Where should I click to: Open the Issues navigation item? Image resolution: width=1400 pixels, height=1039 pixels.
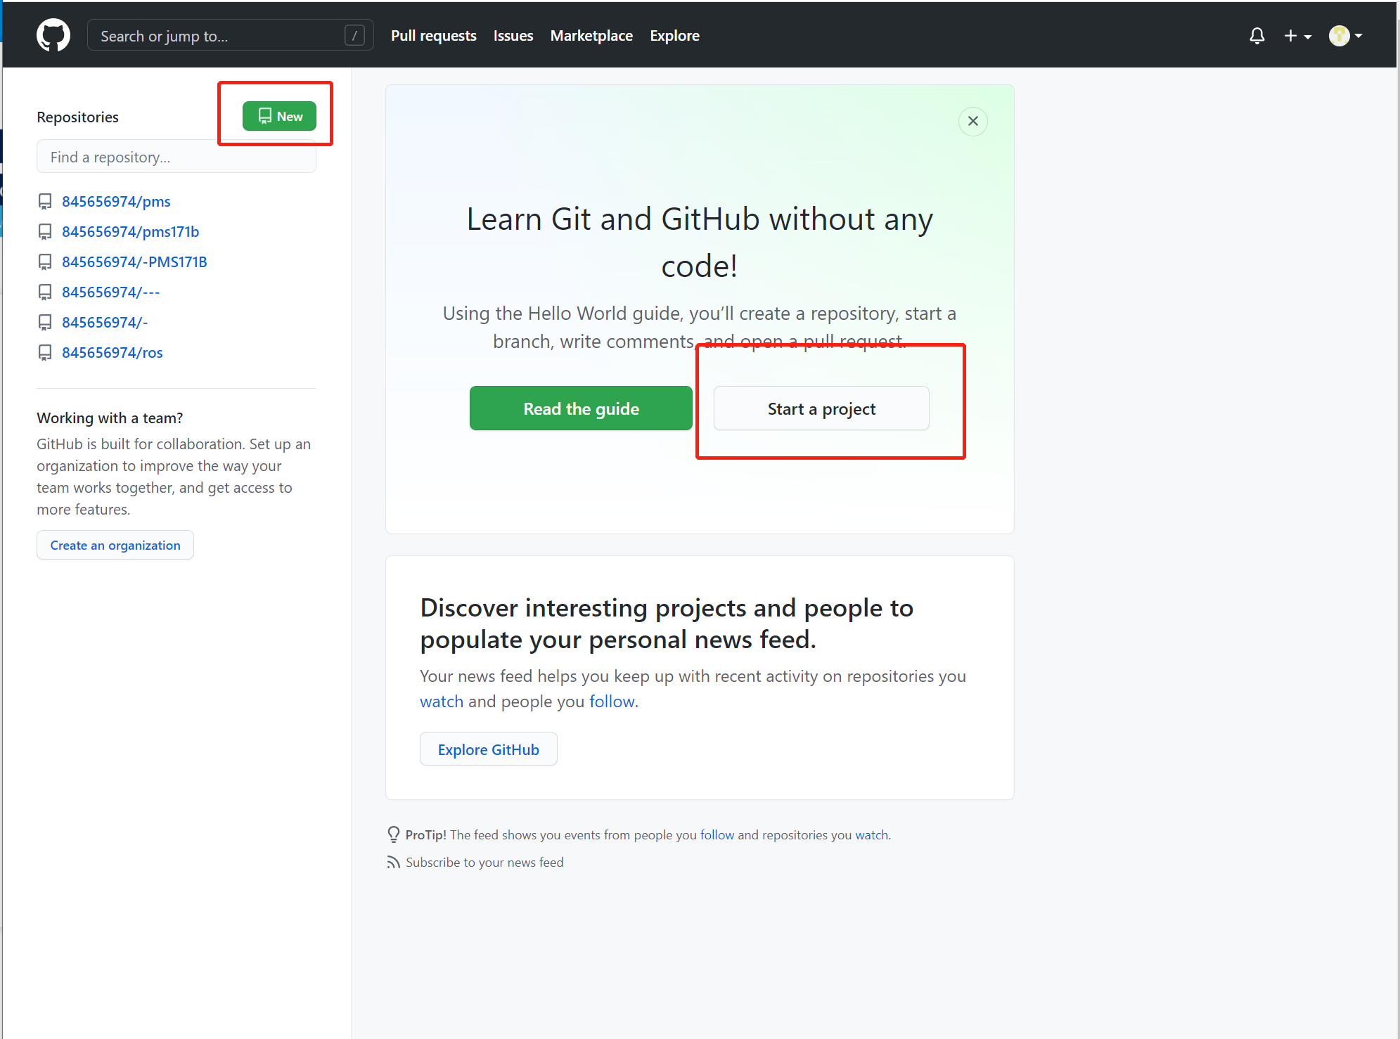click(x=513, y=35)
